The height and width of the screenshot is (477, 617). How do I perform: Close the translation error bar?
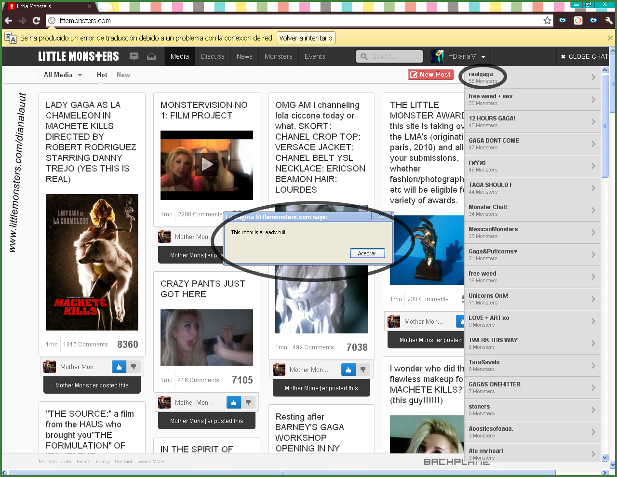(610, 38)
